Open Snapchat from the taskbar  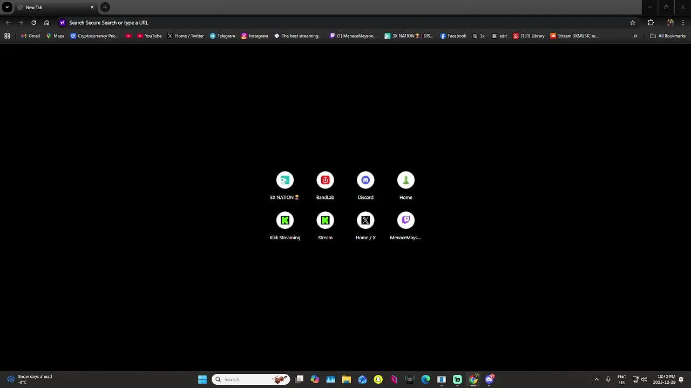pos(378,379)
